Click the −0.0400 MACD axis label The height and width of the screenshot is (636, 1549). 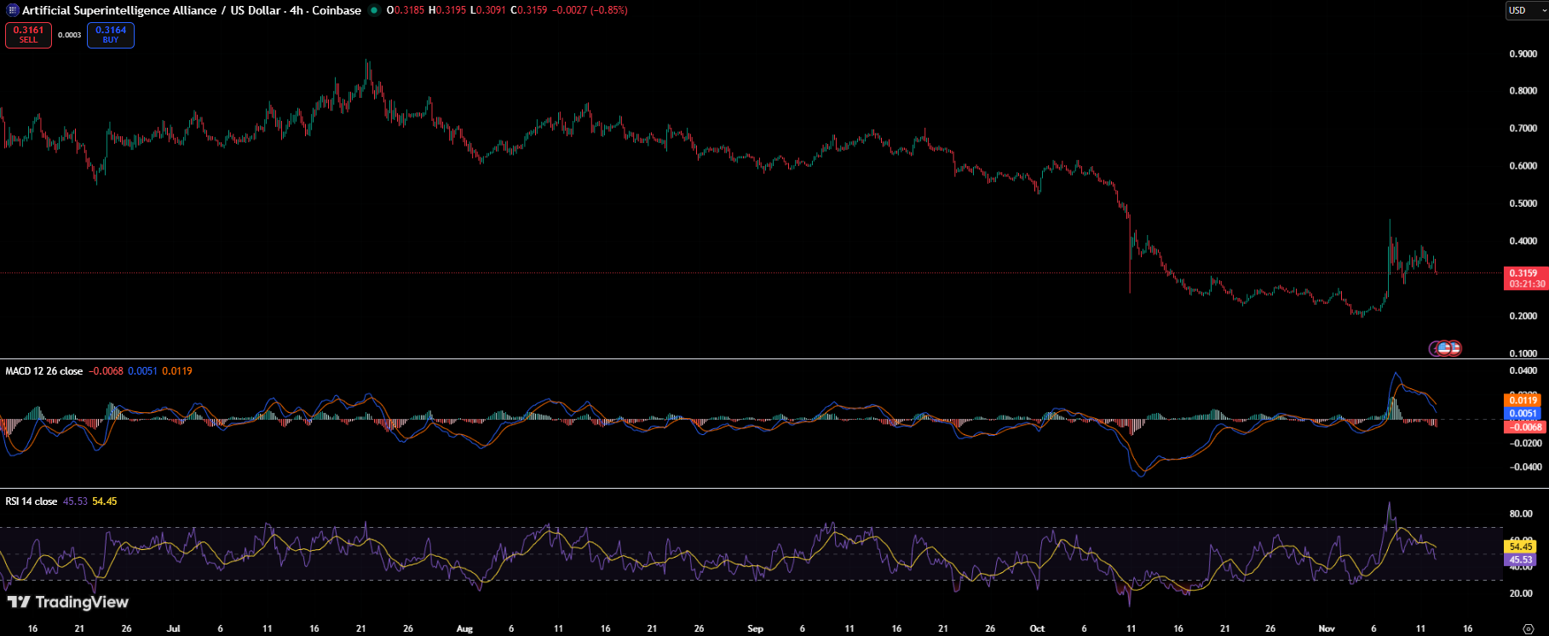(1526, 467)
